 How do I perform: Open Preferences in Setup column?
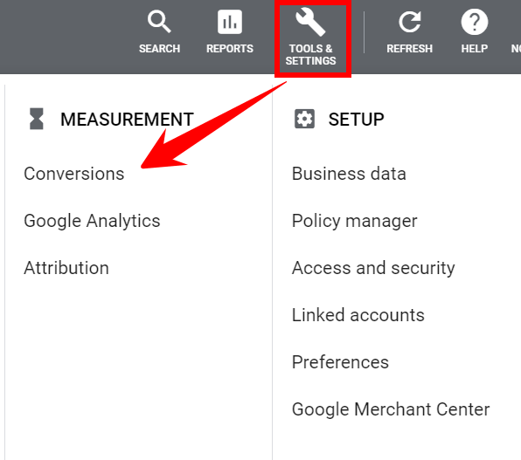pyautogui.click(x=340, y=362)
